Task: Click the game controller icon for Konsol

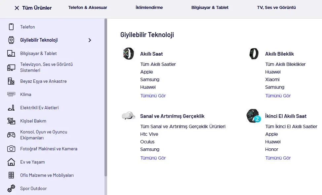Action: tap(11, 135)
